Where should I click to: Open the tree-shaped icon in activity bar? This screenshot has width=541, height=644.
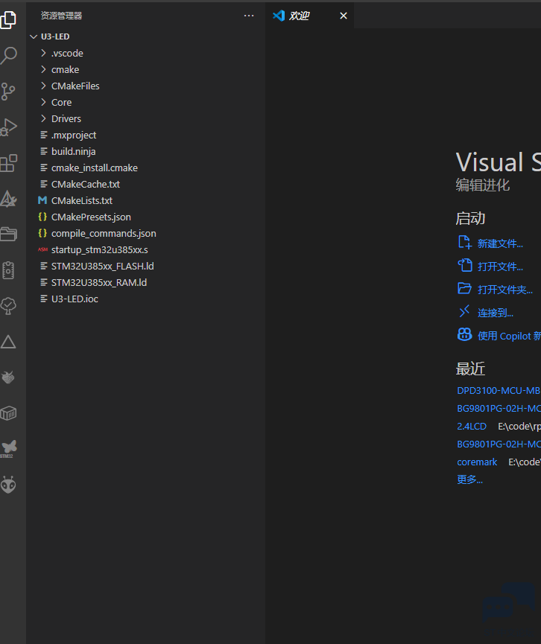tap(8, 306)
